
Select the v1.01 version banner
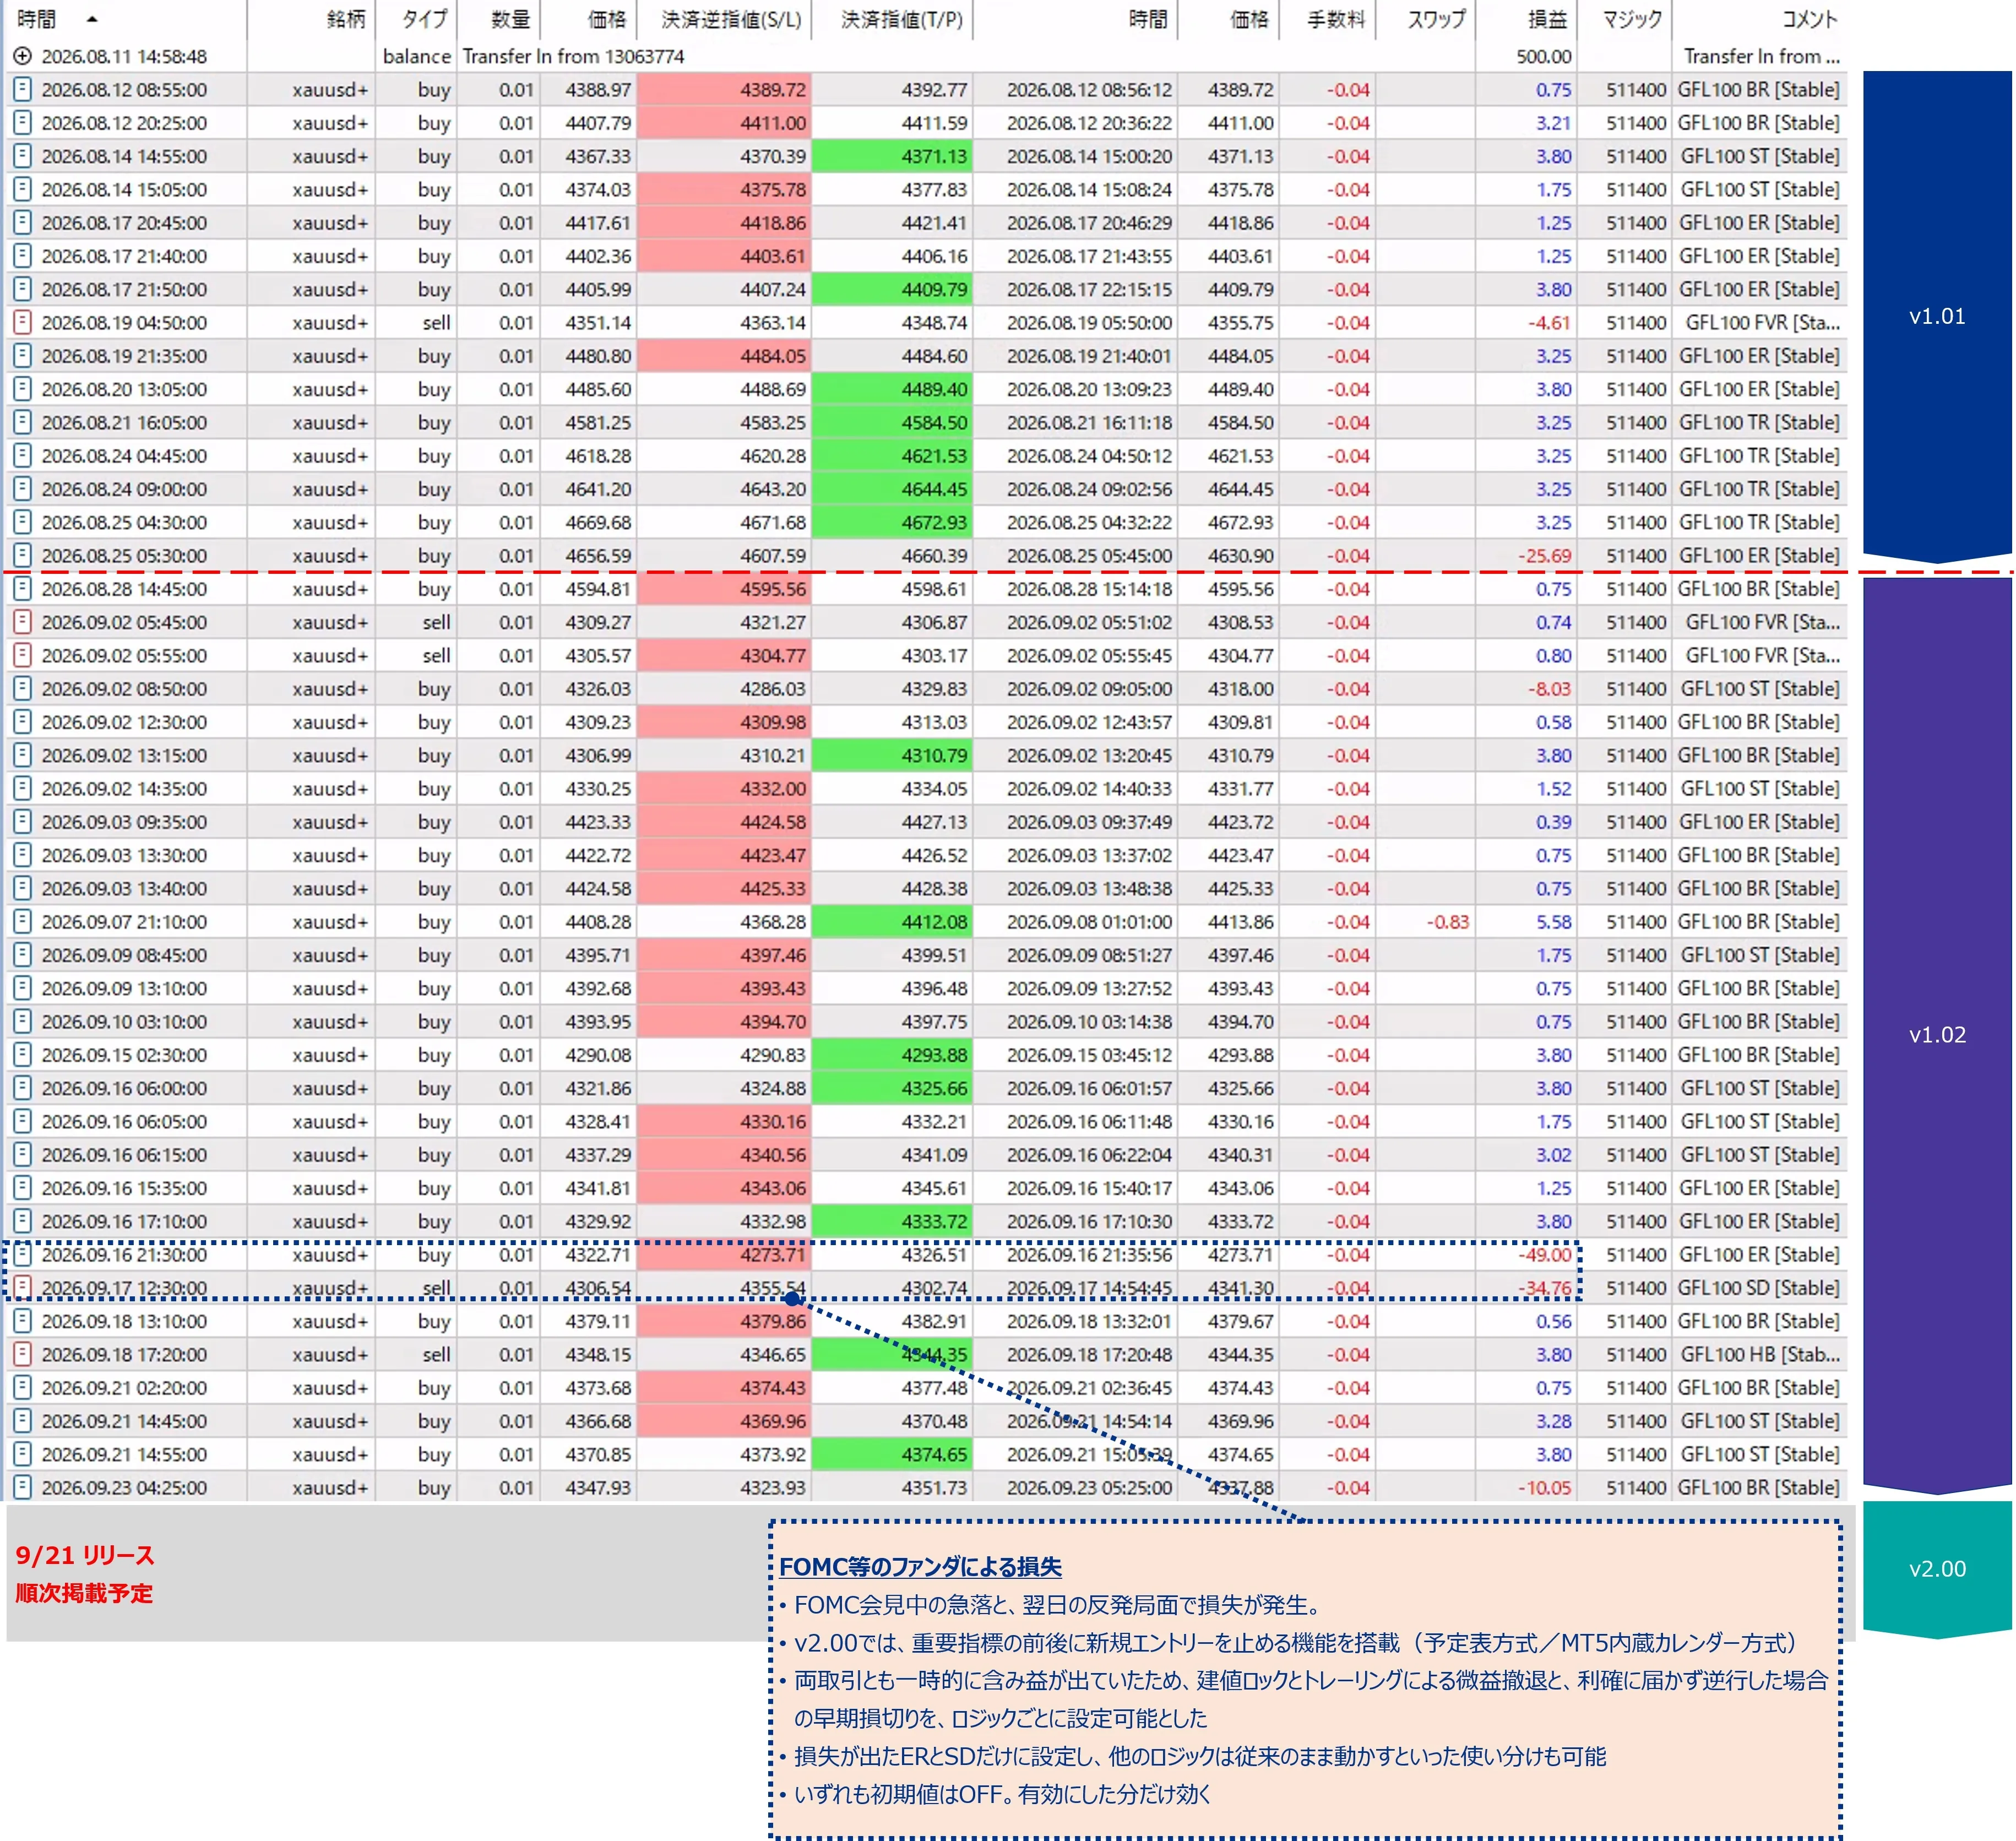1937,317
